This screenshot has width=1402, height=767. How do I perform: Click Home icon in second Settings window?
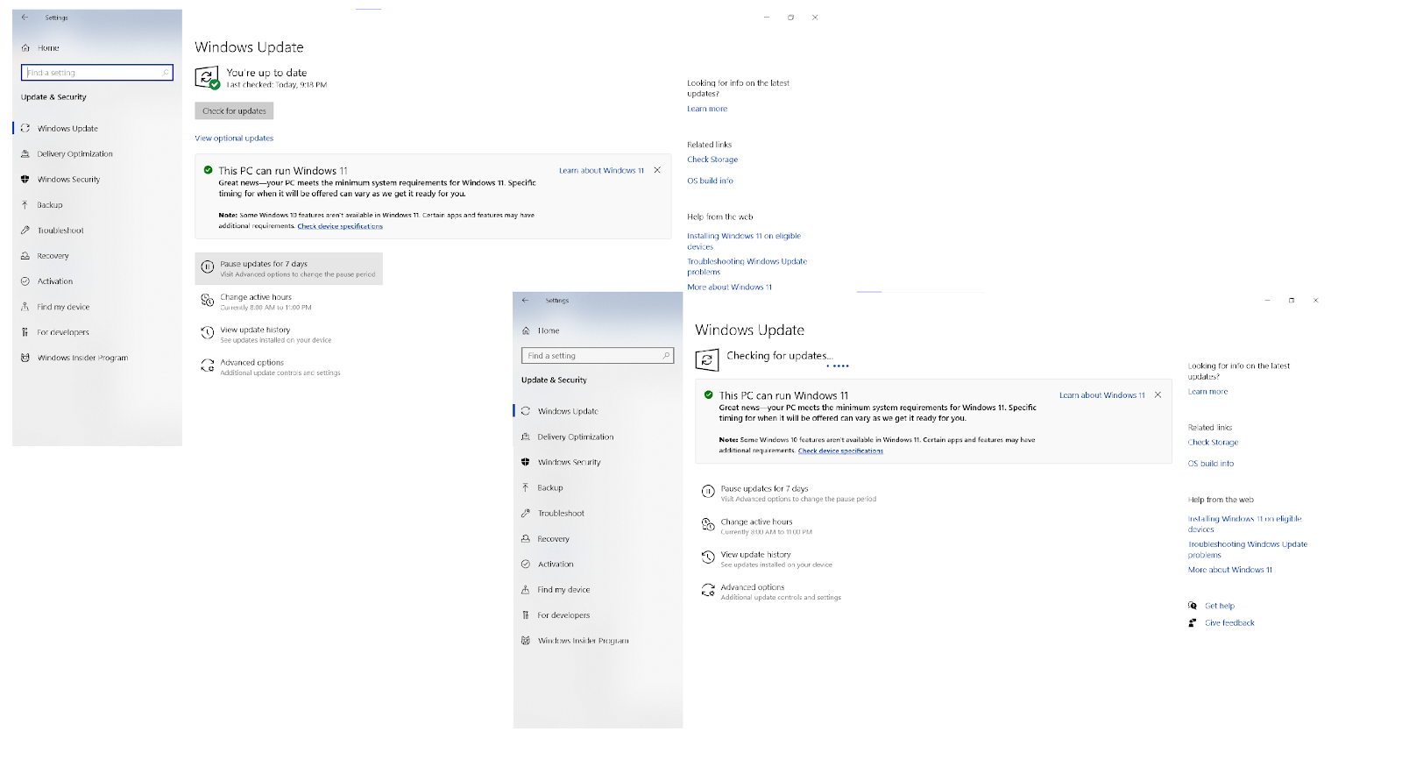[526, 331]
